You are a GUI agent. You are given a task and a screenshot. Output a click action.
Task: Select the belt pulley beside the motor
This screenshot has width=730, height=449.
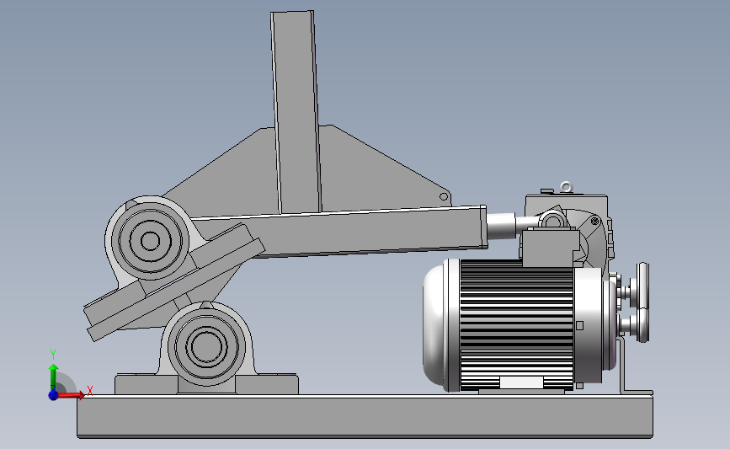(x=642, y=302)
